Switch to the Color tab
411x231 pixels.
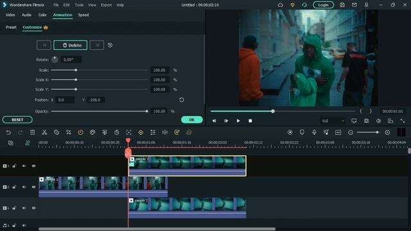42,15
